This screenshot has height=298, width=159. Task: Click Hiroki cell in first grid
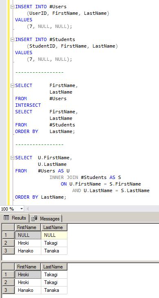tap(28, 243)
